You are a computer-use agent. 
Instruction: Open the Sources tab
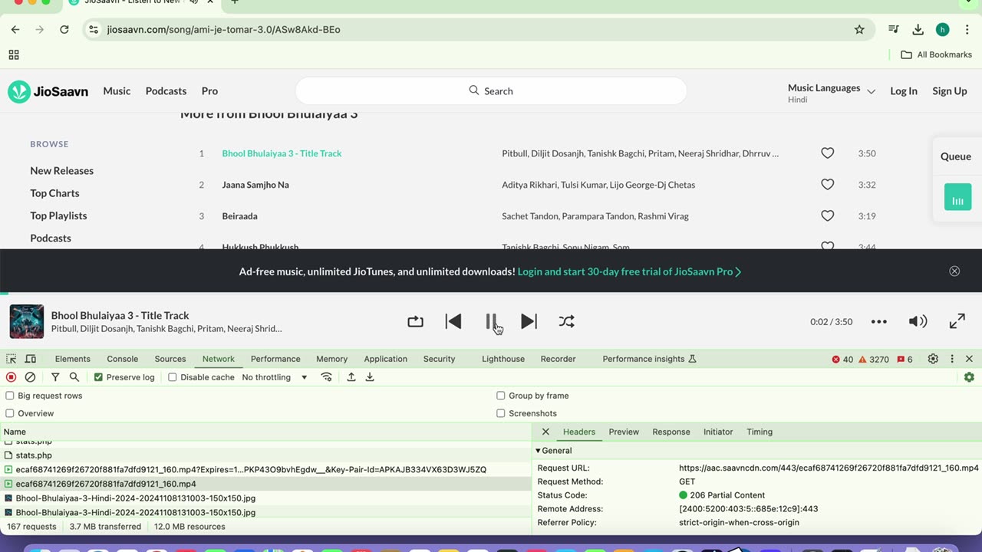(170, 359)
